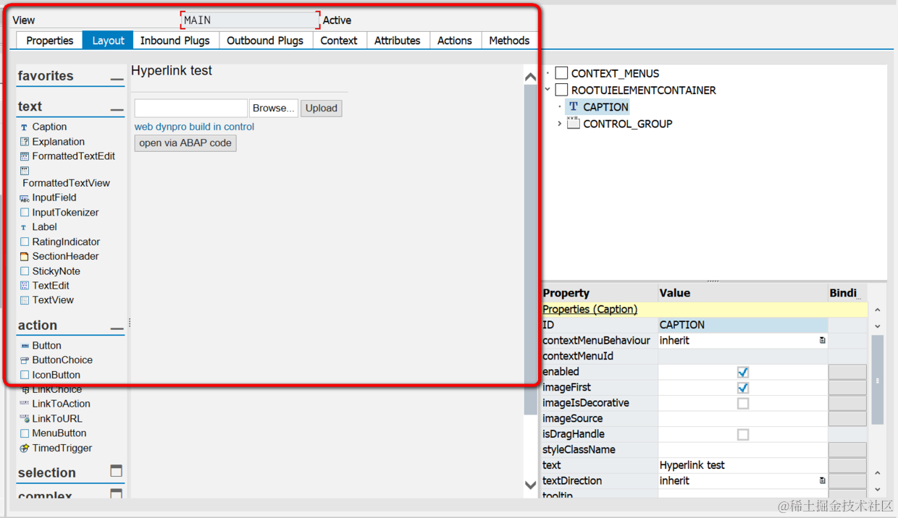
Task: Click the ROOTUIELEMENTCONTAINER node icon
Action: point(561,90)
